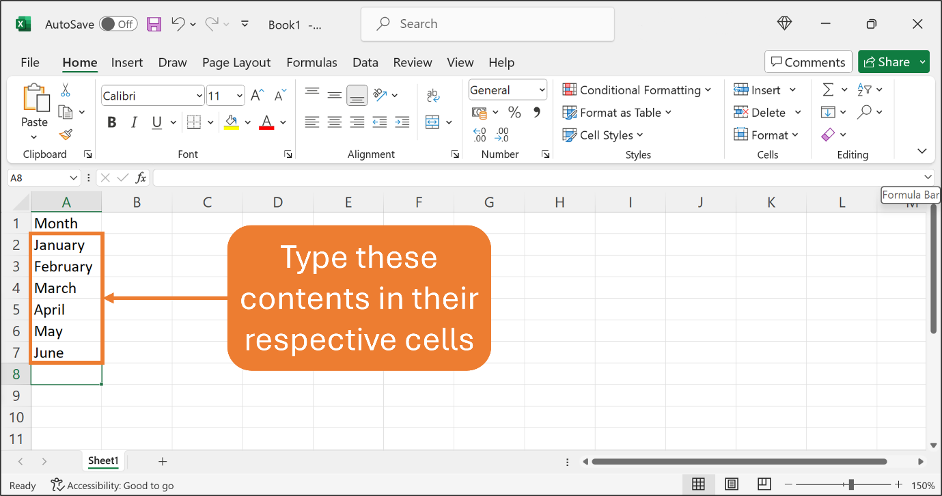Collapse the ribbon with the chevron
Image resolution: width=942 pixels, height=496 pixels.
[922, 152]
